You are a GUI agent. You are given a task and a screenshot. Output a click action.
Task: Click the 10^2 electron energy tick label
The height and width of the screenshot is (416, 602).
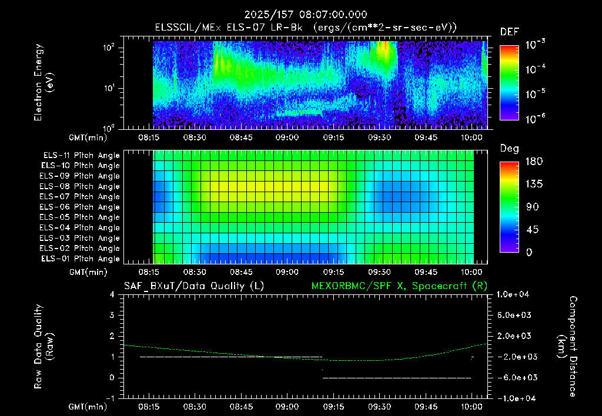coord(109,48)
